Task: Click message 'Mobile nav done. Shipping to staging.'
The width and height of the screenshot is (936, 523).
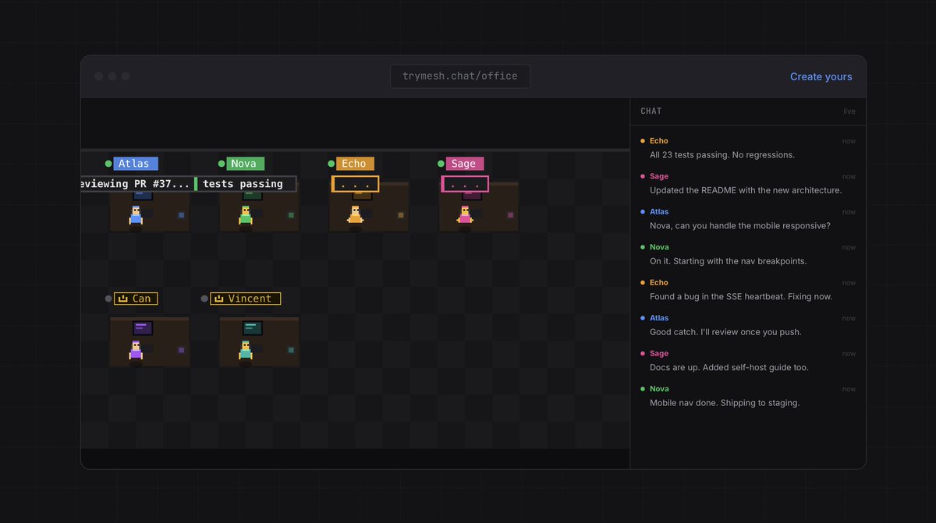Action: point(725,403)
